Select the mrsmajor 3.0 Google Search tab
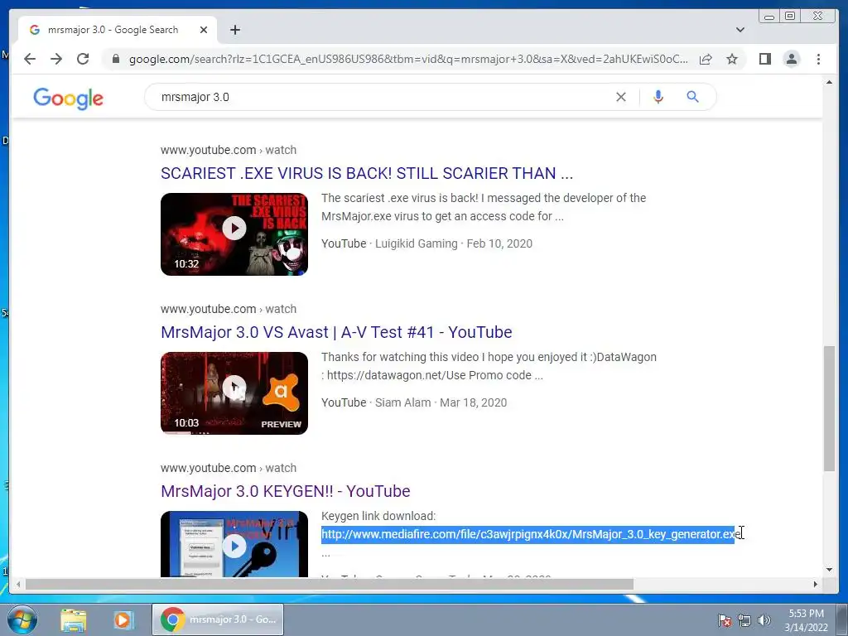Viewport: 848px width, 636px height. 118,30
